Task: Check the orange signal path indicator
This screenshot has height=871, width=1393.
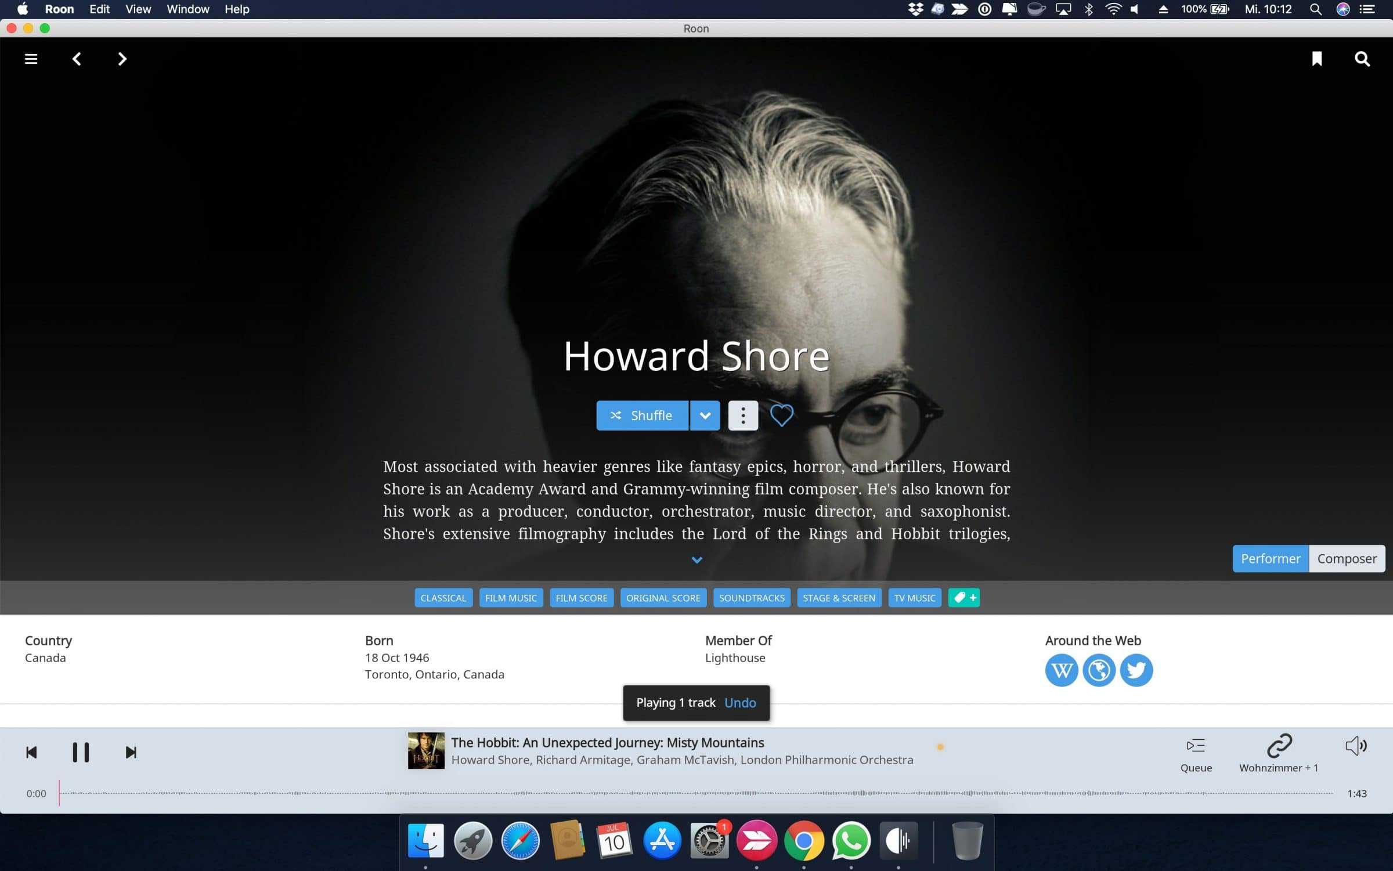Action: click(x=940, y=747)
